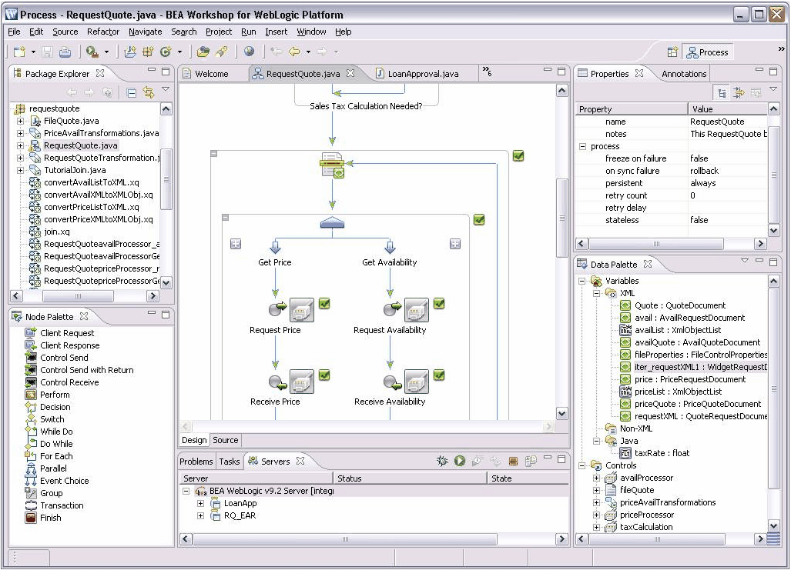Click Collapse All icon in Package Explorer
The height and width of the screenshot is (570, 791).
point(132,93)
